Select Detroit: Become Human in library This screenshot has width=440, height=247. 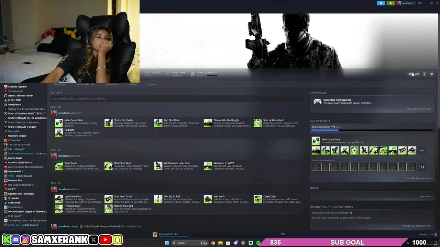(x=21, y=96)
